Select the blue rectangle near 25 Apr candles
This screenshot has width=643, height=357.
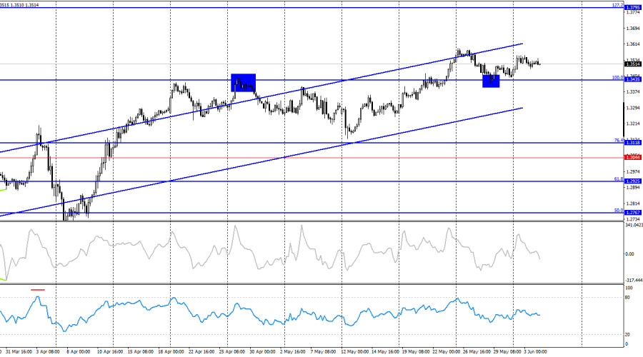coord(243,83)
